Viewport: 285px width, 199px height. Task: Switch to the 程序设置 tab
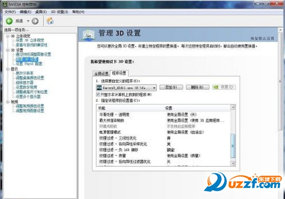tap(119, 73)
